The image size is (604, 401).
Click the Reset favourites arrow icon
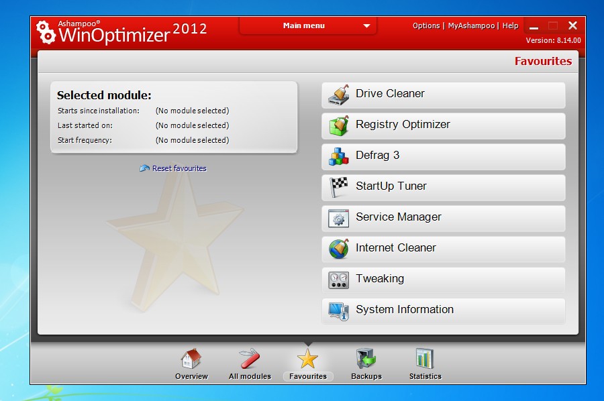(144, 168)
